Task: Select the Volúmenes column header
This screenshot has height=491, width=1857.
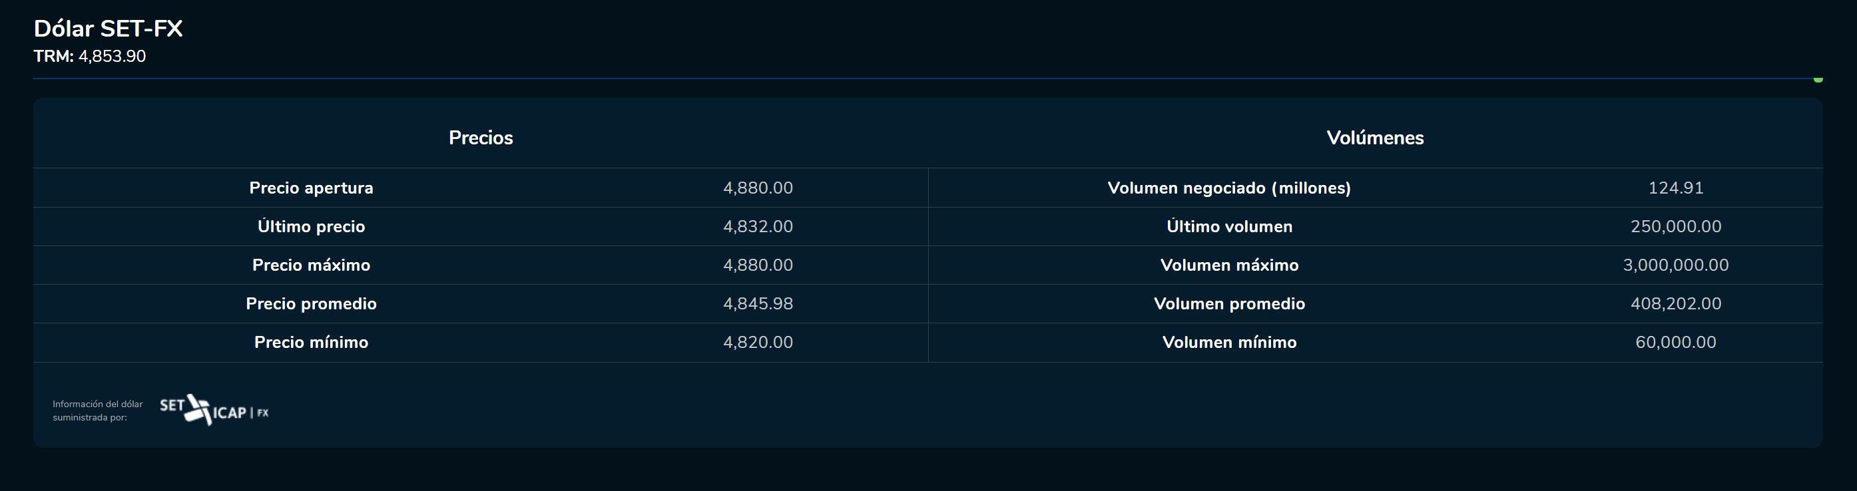Action: [1375, 138]
